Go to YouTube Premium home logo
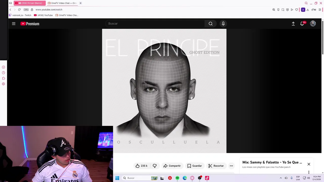The height and width of the screenshot is (182, 324). (x=30, y=24)
